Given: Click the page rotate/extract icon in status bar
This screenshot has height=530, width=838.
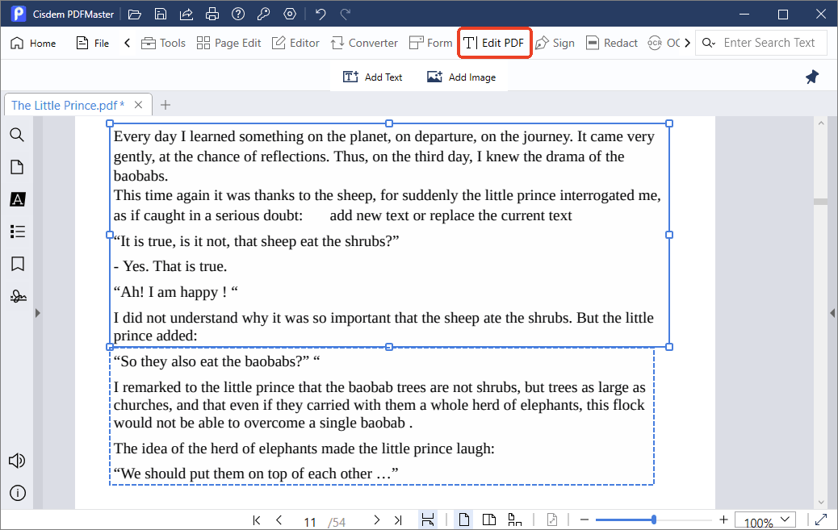Looking at the screenshot, I should coord(552,520).
